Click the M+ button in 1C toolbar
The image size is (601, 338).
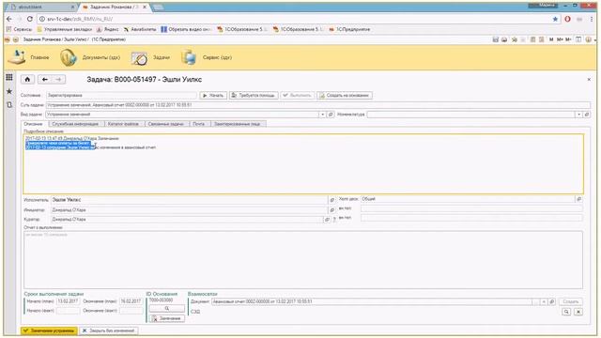click(560, 39)
